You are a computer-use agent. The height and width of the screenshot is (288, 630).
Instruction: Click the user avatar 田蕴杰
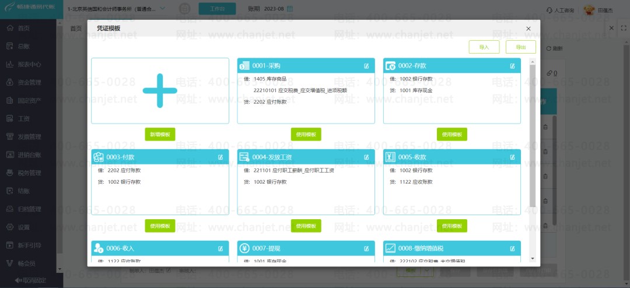(x=589, y=10)
